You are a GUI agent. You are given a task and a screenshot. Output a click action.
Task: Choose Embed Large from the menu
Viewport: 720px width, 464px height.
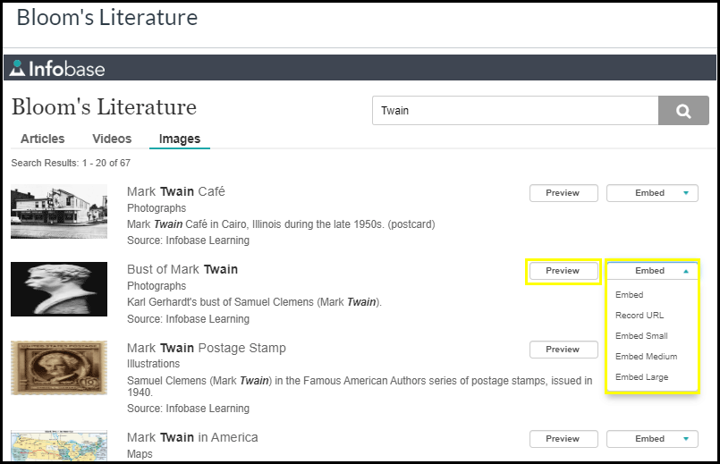(641, 377)
